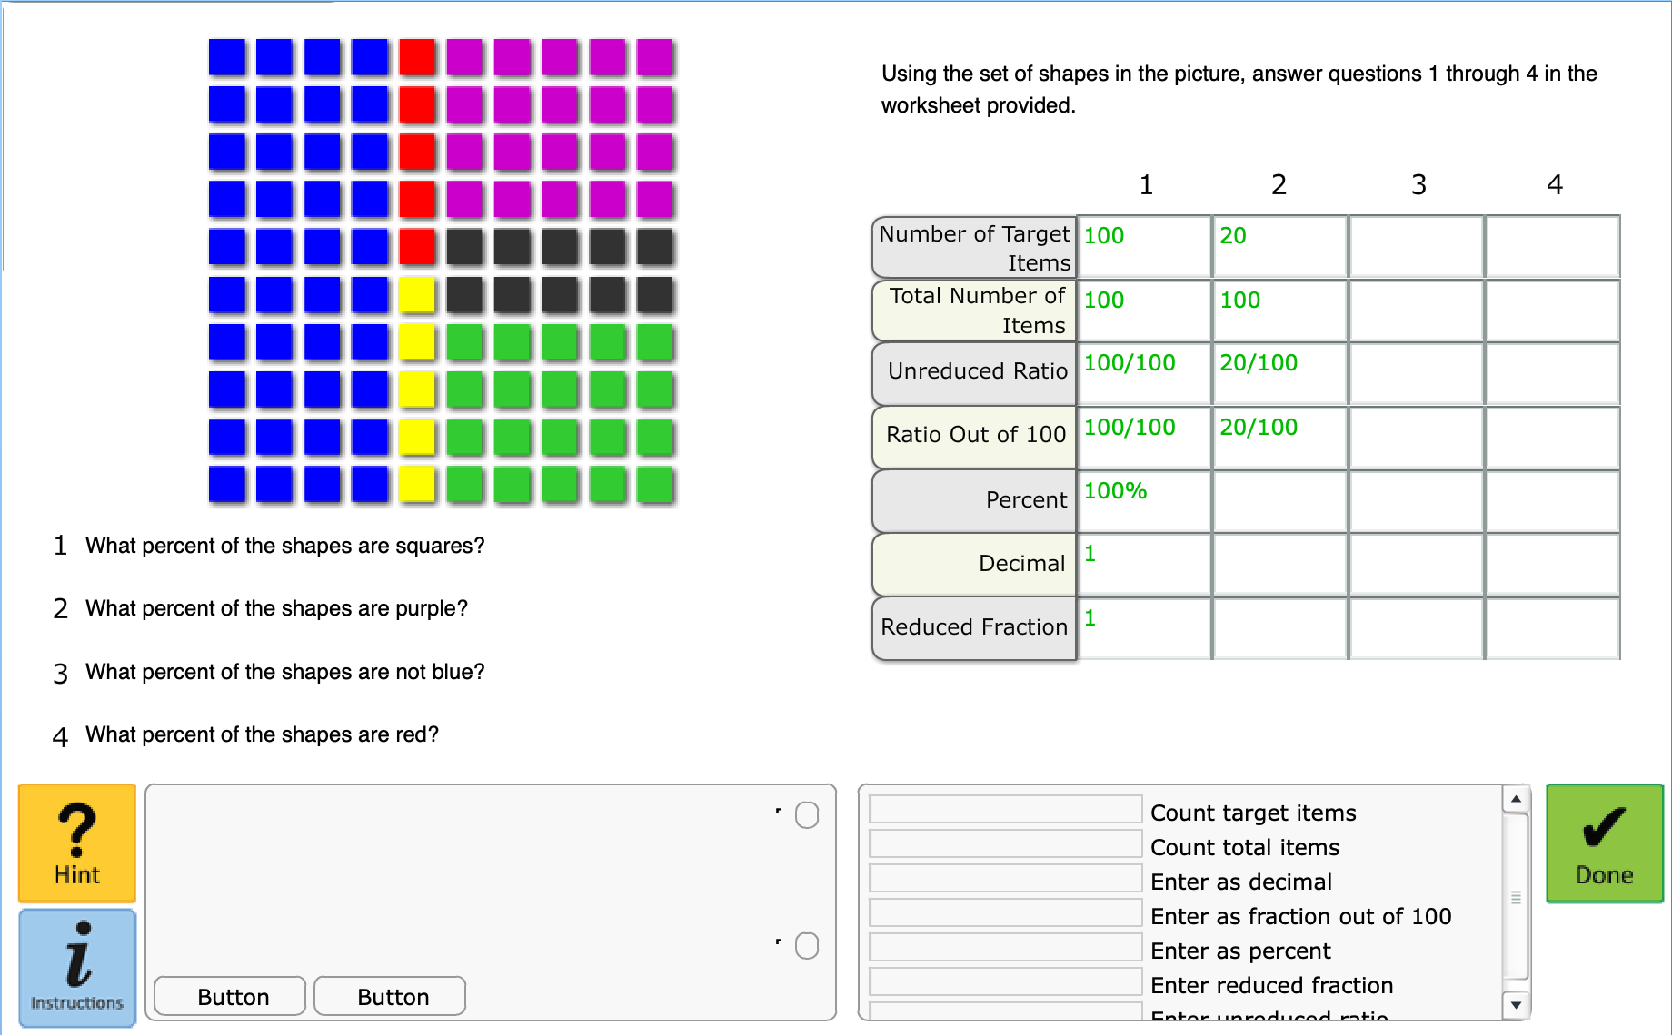1672x1035 pixels.
Task: Select the lower radio button in answer panel
Action: coord(807,946)
